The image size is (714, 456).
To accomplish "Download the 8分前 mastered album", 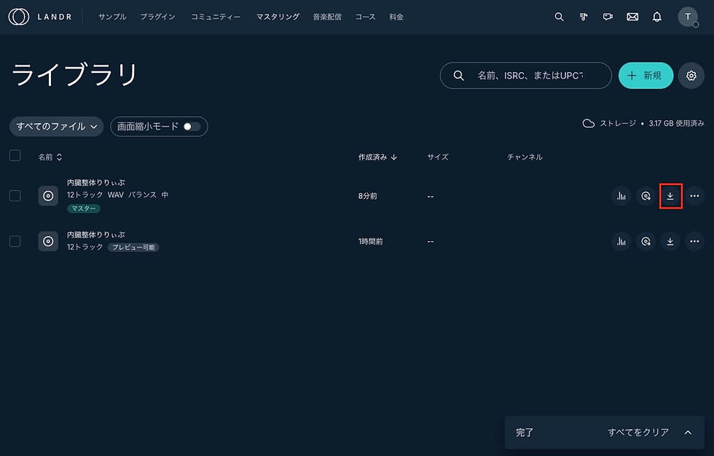I will click(x=670, y=196).
